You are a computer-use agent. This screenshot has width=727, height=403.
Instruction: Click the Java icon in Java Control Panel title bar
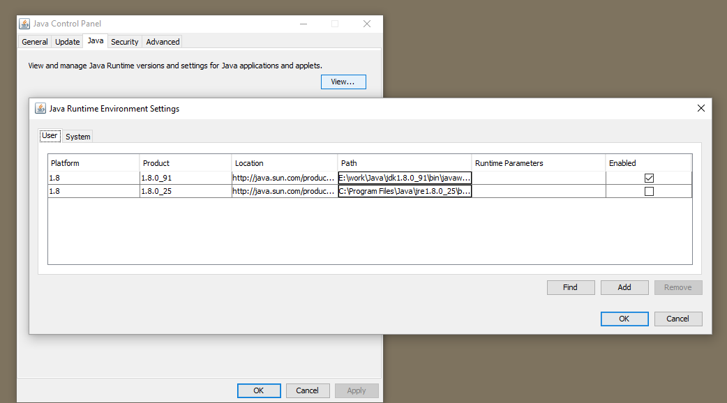coord(24,24)
